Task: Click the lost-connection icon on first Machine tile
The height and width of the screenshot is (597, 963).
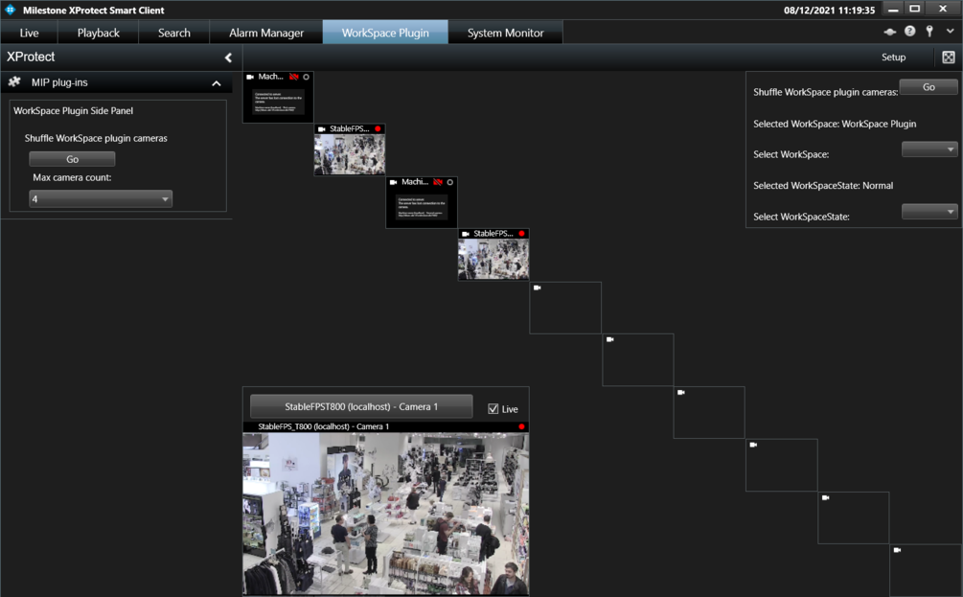Action: 294,77
